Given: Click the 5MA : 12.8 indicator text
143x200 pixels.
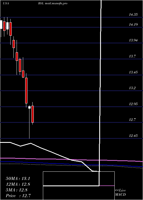Looking at the screenshot, I should [x=17, y=190].
